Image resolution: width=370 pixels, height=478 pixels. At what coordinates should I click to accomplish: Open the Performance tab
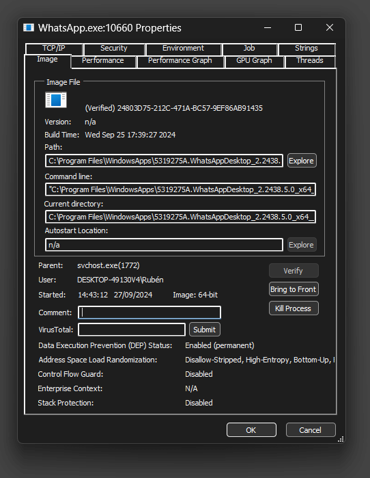pyautogui.click(x=103, y=61)
